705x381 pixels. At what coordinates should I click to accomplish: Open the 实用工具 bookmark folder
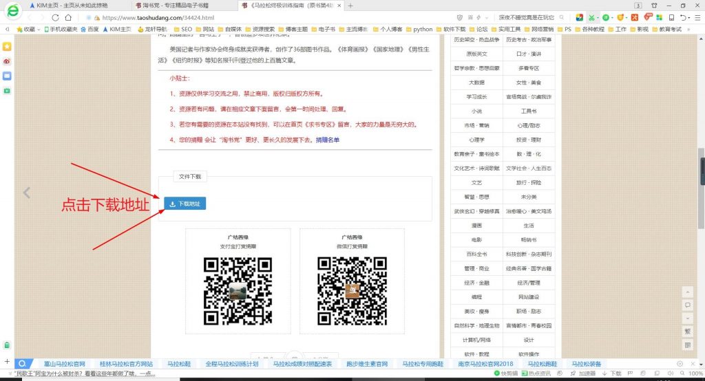pyautogui.click(x=506, y=29)
